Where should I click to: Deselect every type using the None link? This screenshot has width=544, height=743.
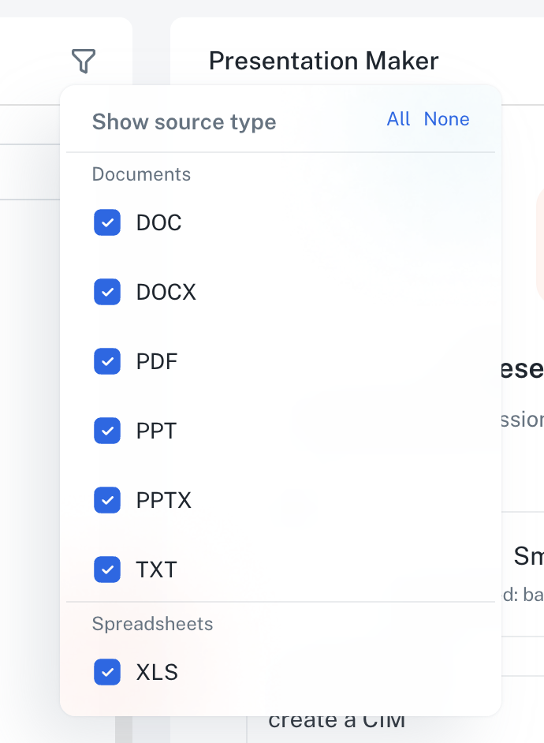click(446, 119)
